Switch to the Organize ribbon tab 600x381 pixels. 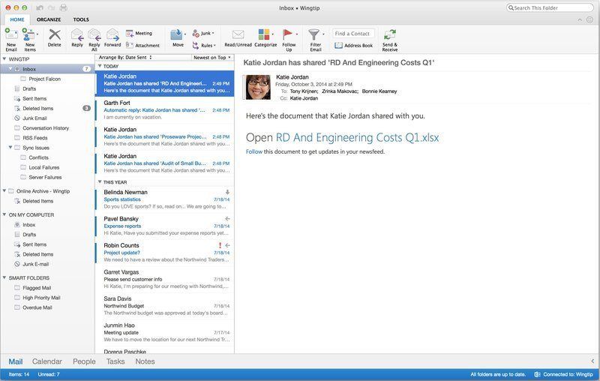point(49,19)
